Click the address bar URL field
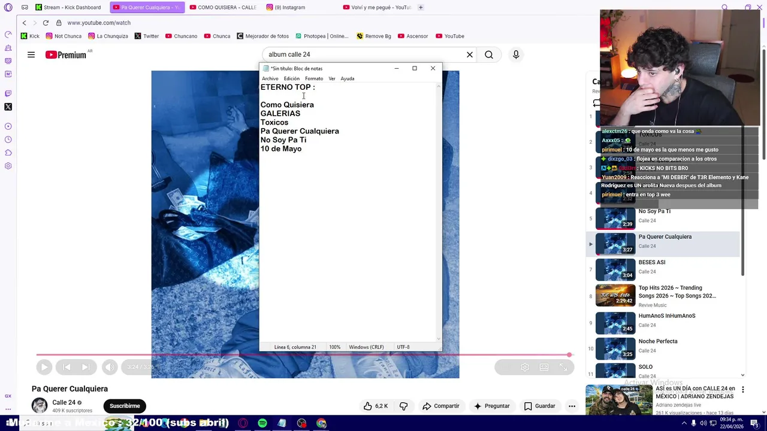Screen dimensions: 767x431 tap(99, 23)
